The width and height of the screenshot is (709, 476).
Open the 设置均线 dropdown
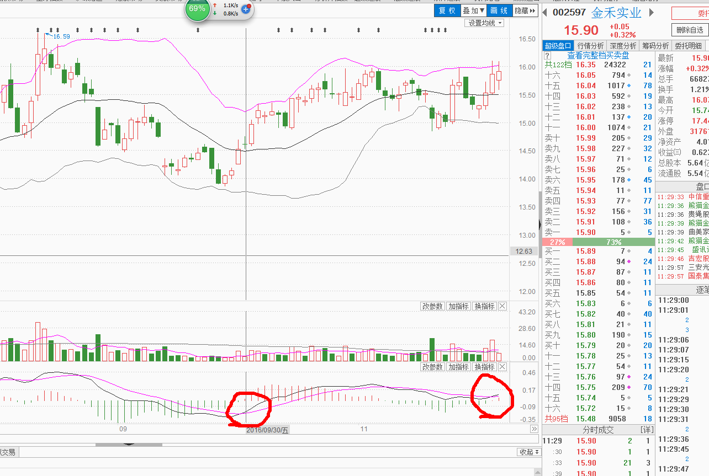[485, 23]
